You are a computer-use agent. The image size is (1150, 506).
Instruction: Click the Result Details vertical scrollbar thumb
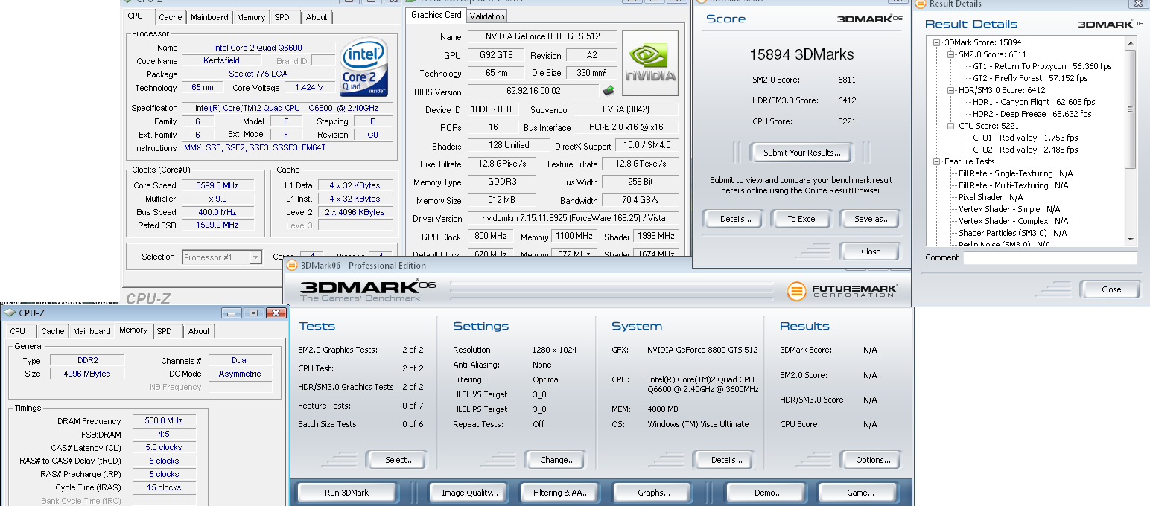coord(1131,109)
